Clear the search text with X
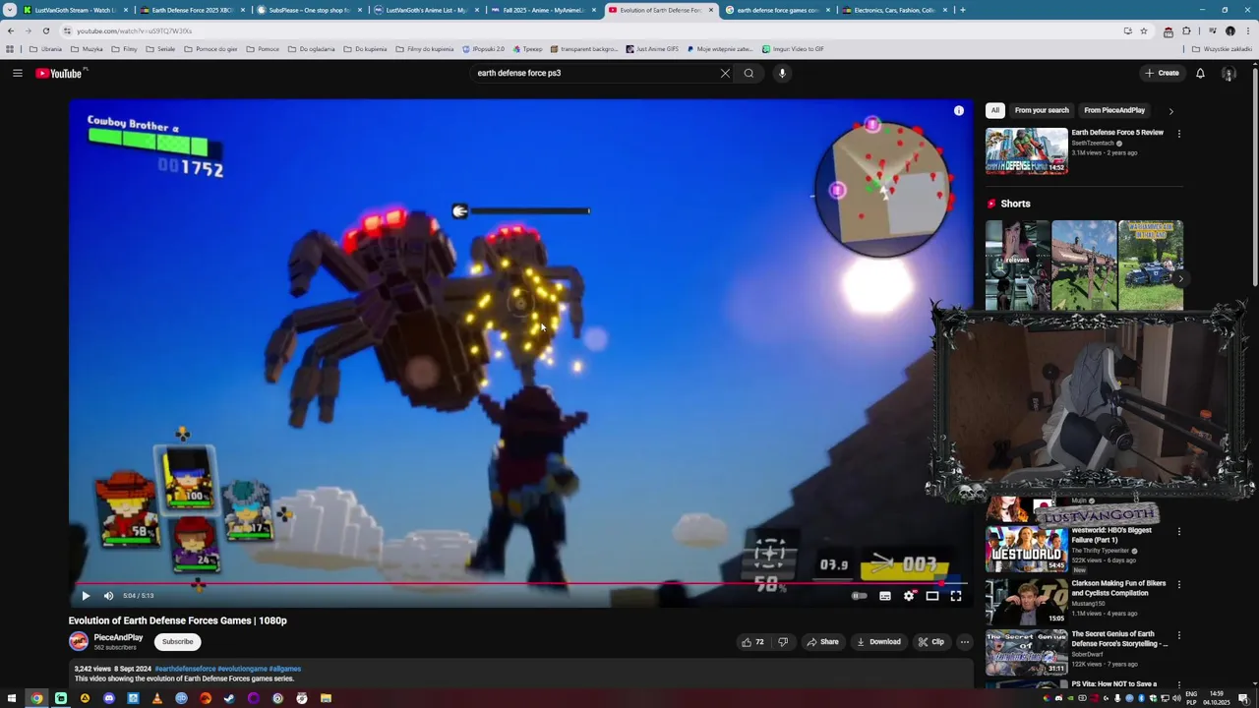This screenshot has width=1259, height=708. coord(725,73)
